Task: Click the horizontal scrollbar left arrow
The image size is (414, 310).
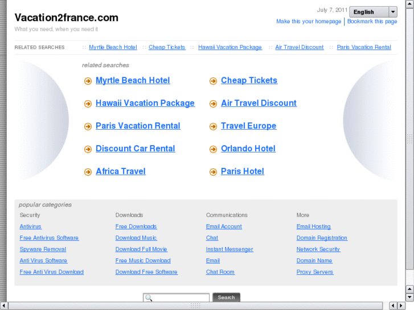Action: (3, 305)
